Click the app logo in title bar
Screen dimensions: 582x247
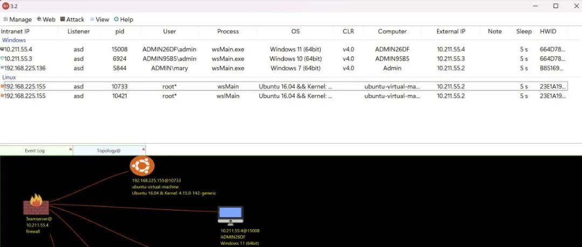pos(5,5)
